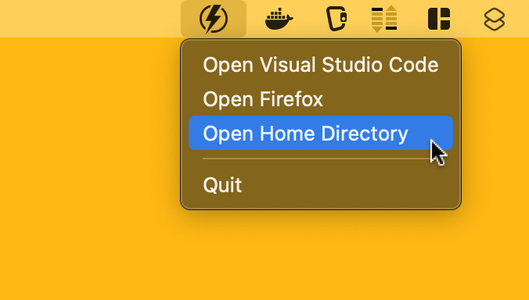Screen dimensions: 529x300
Task: Click the lightning bolt menu bar icon
Action: click(214, 19)
